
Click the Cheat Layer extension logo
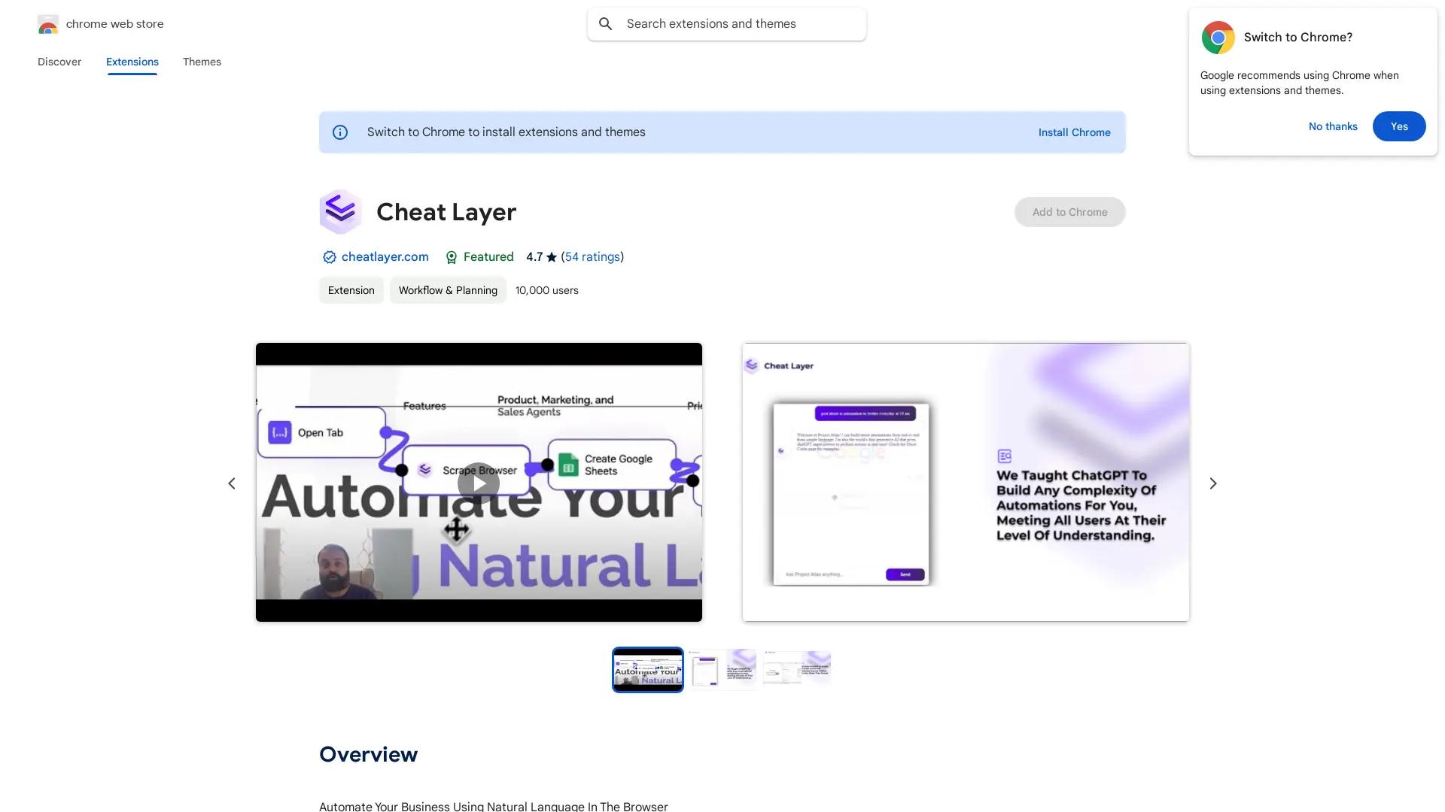point(340,212)
